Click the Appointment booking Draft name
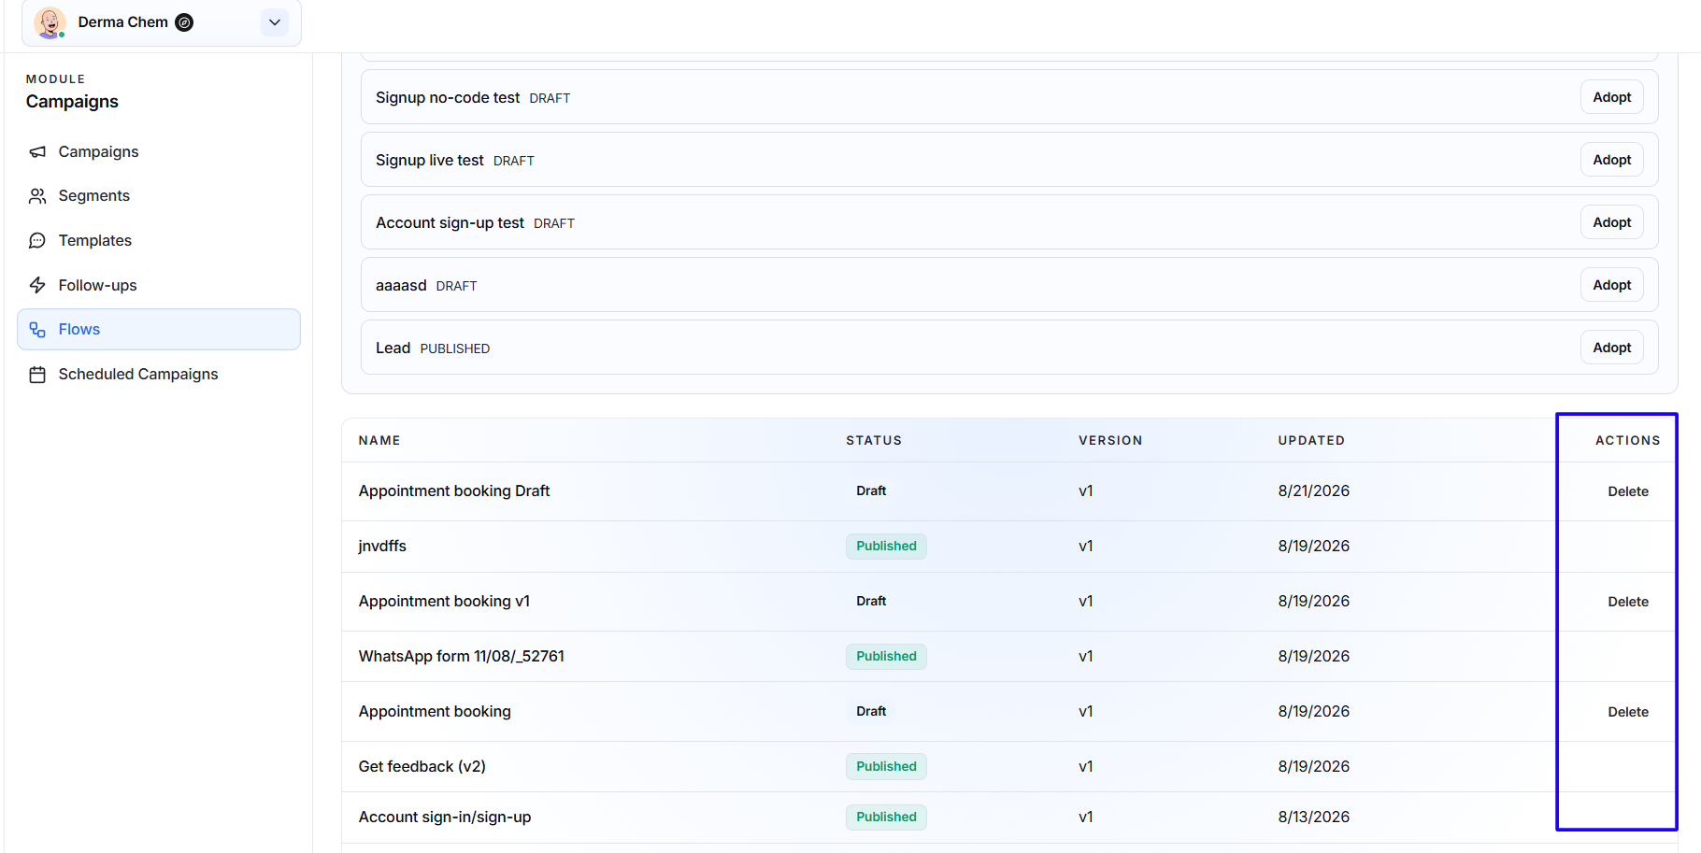Image resolution: width=1701 pixels, height=853 pixels. tap(454, 491)
